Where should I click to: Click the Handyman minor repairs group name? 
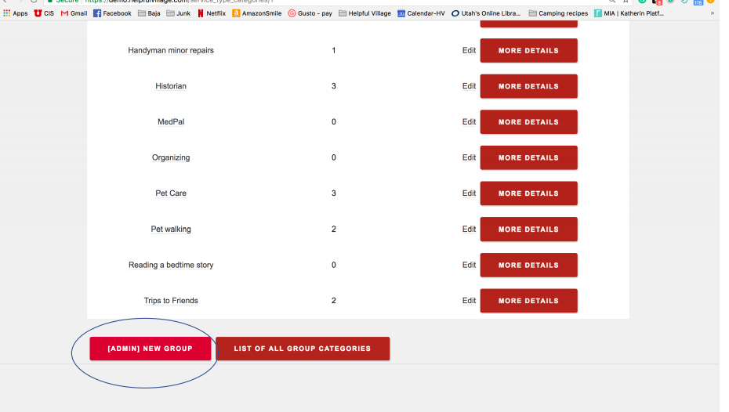pyautogui.click(x=171, y=50)
